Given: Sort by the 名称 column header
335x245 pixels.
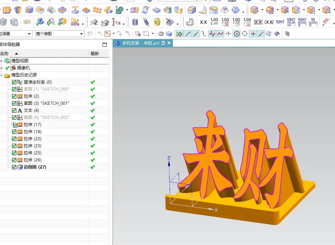Looking at the screenshot, I should point(44,53).
